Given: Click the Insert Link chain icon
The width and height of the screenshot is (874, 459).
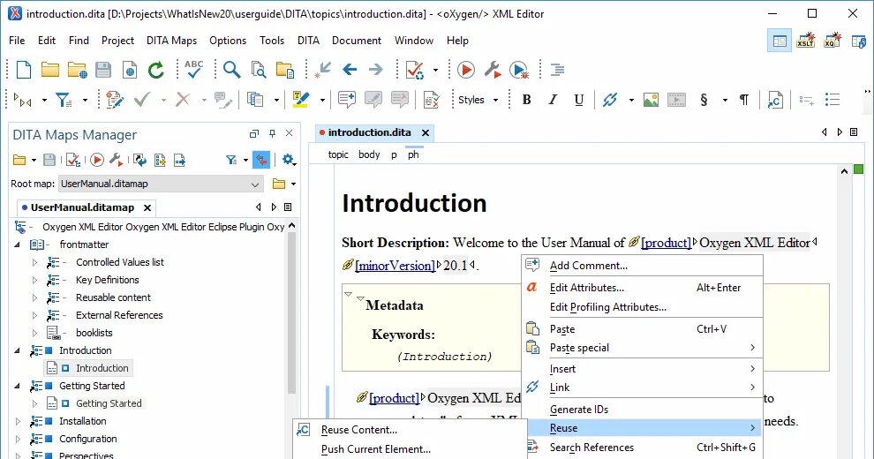Looking at the screenshot, I should pyautogui.click(x=610, y=100).
